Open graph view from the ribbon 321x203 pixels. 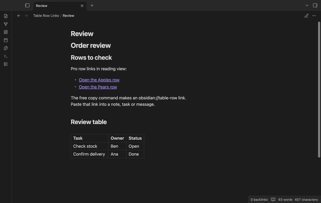6,24
